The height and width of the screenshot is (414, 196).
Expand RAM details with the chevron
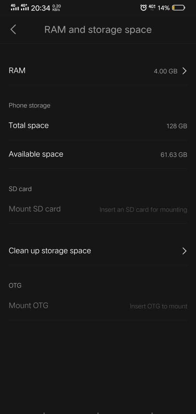184,71
